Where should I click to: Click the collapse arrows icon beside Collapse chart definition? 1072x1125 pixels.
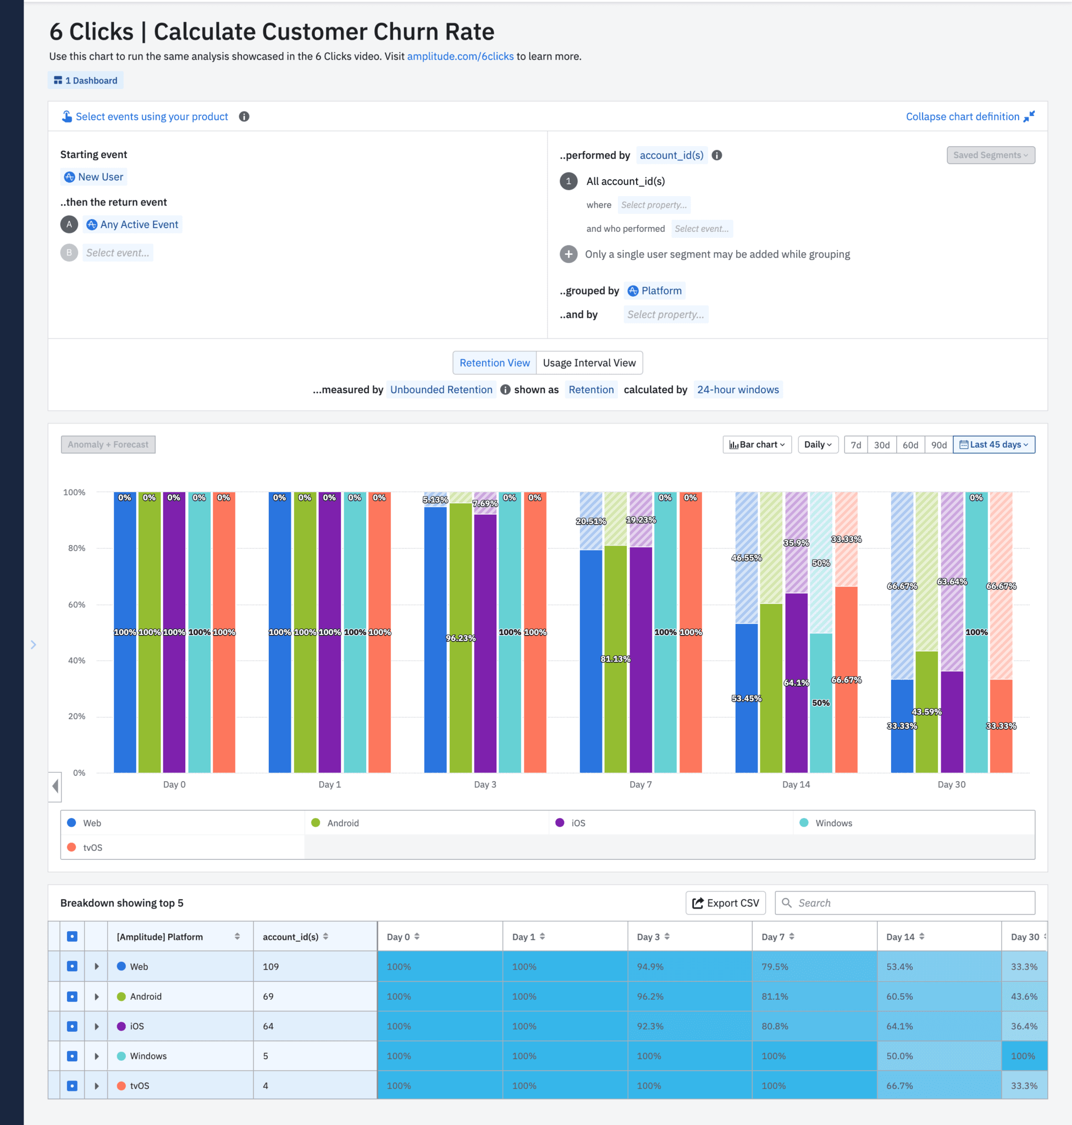point(1030,116)
